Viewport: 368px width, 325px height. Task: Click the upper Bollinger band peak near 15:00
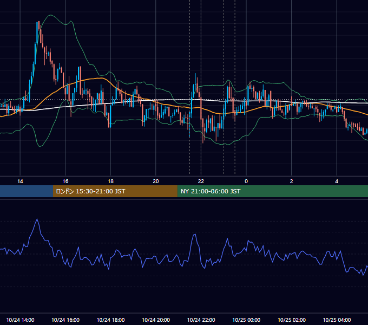click(50, 15)
